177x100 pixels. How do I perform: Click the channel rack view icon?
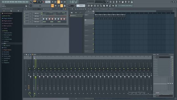click(x=95, y=6)
